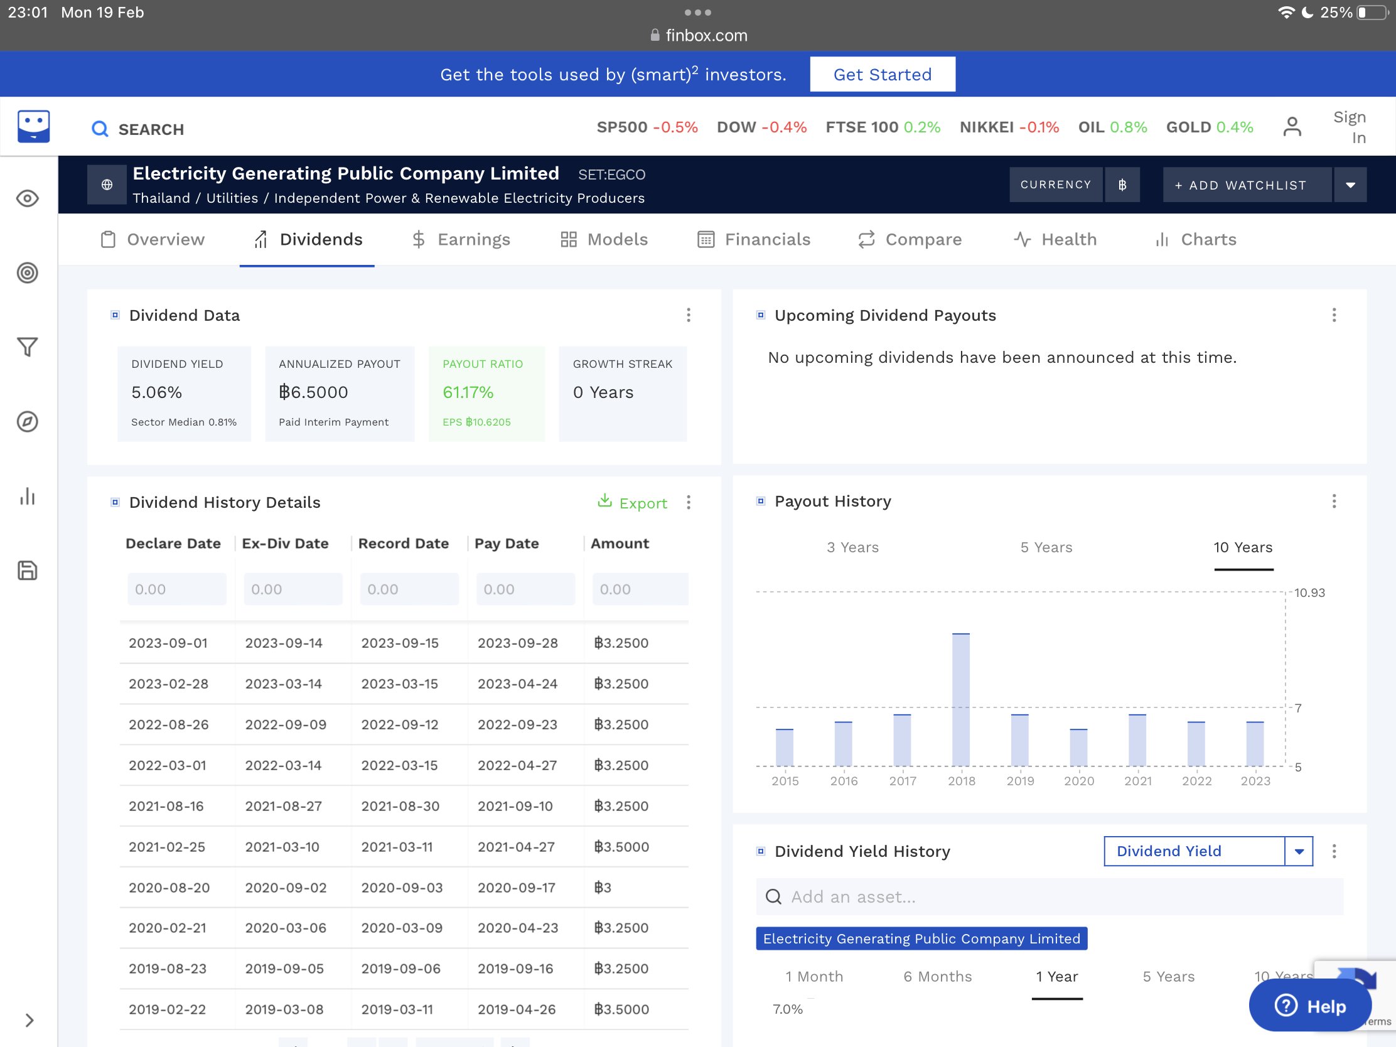Sort by Amount column header
This screenshot has width=1396, height=1047.
620,544
